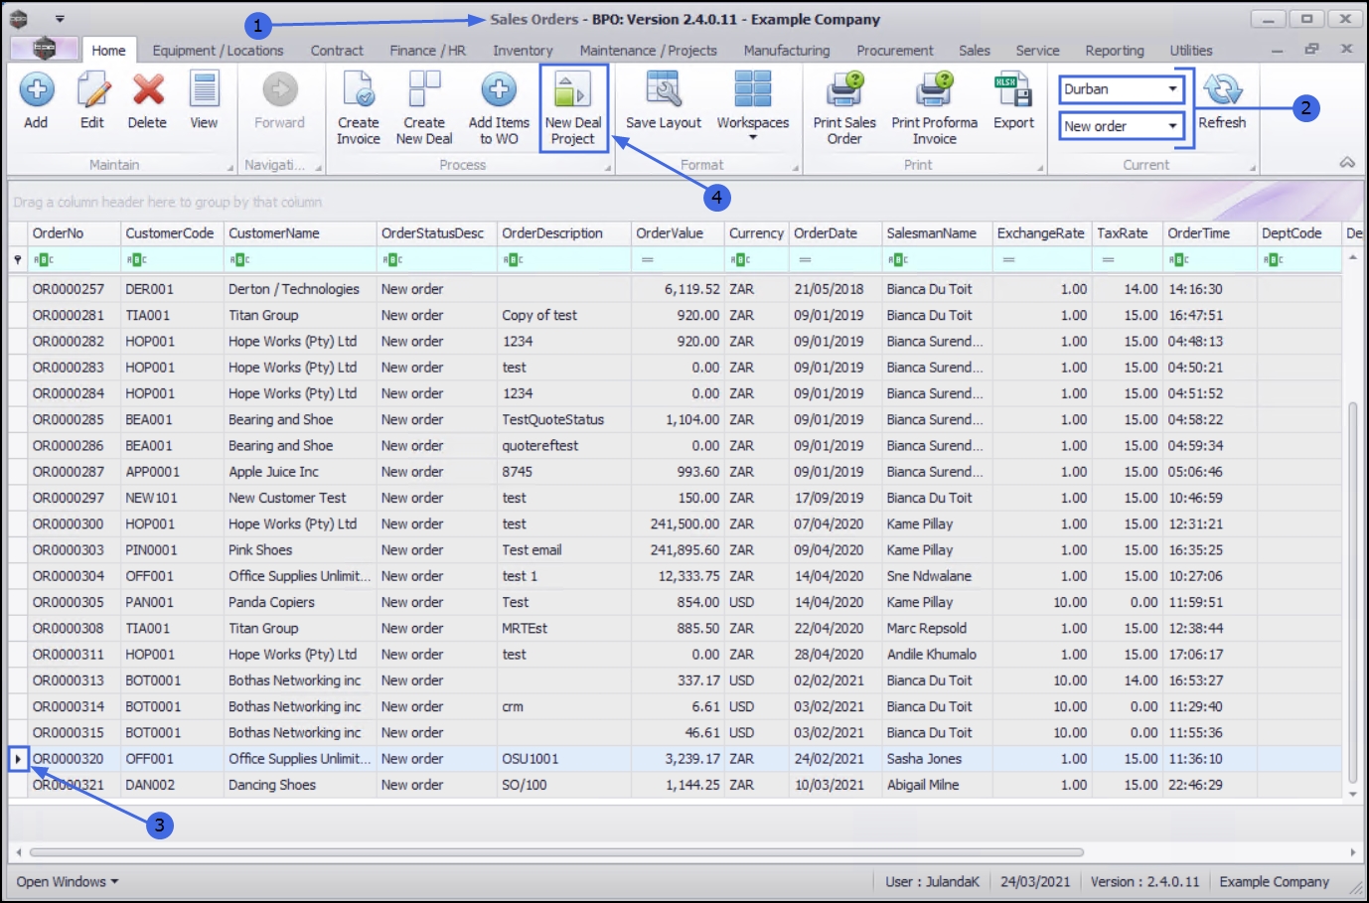
Task: Expand the Format group dialog launcher
Action: pyautogui.click(x=795, y=168)
